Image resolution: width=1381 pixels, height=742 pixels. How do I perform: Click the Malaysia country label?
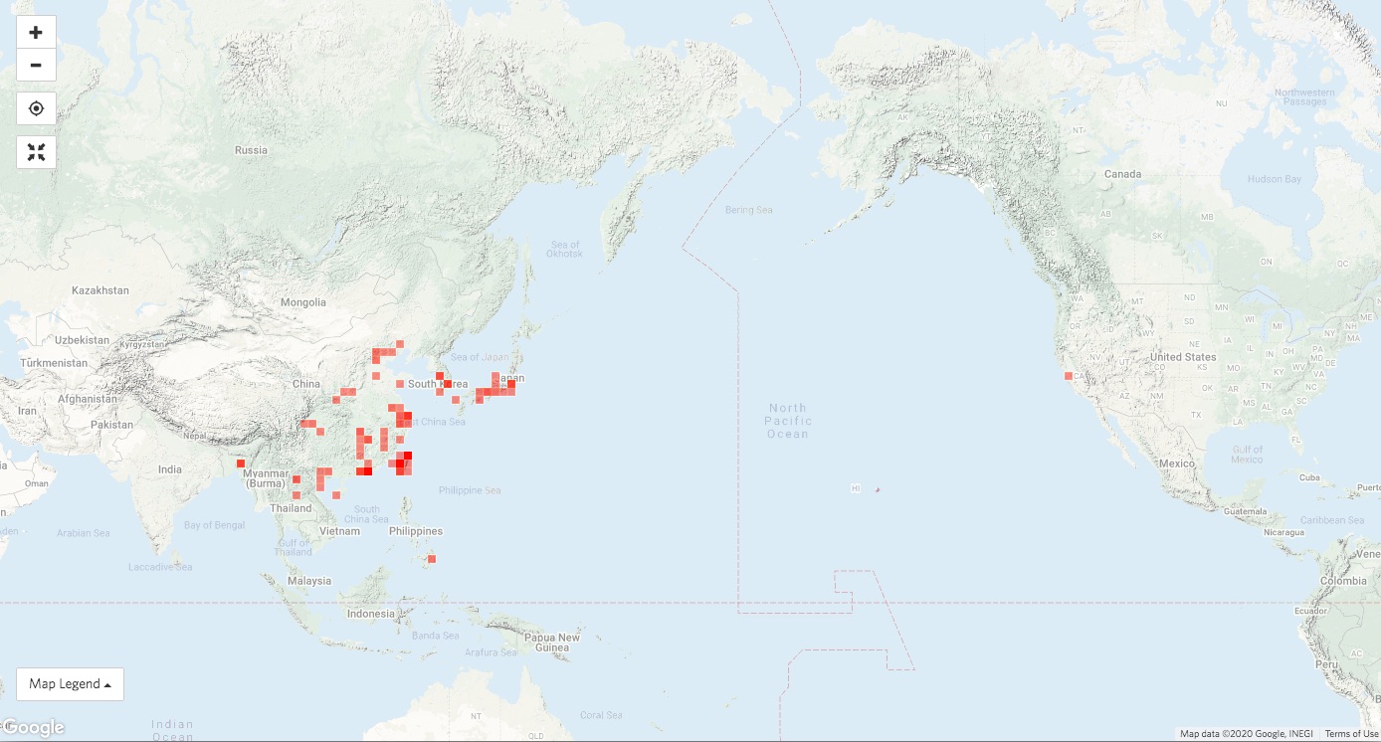(x=309, y=581)
